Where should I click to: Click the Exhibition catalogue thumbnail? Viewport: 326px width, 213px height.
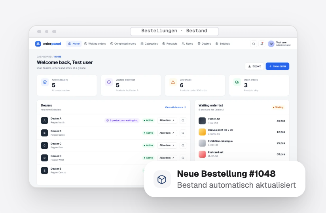tap(202, 143)
